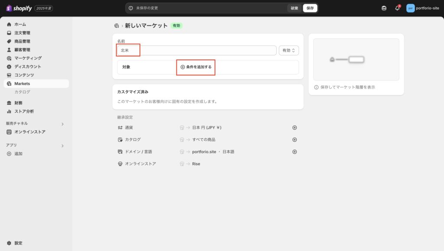Image resolution: width=444 pixels, height=251 pixels.
Task: Expand the 販売チャネル section chevron
Action: 62,124
